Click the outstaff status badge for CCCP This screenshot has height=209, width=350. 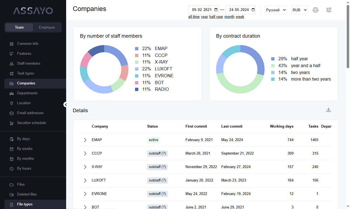(x=157, y=153)
